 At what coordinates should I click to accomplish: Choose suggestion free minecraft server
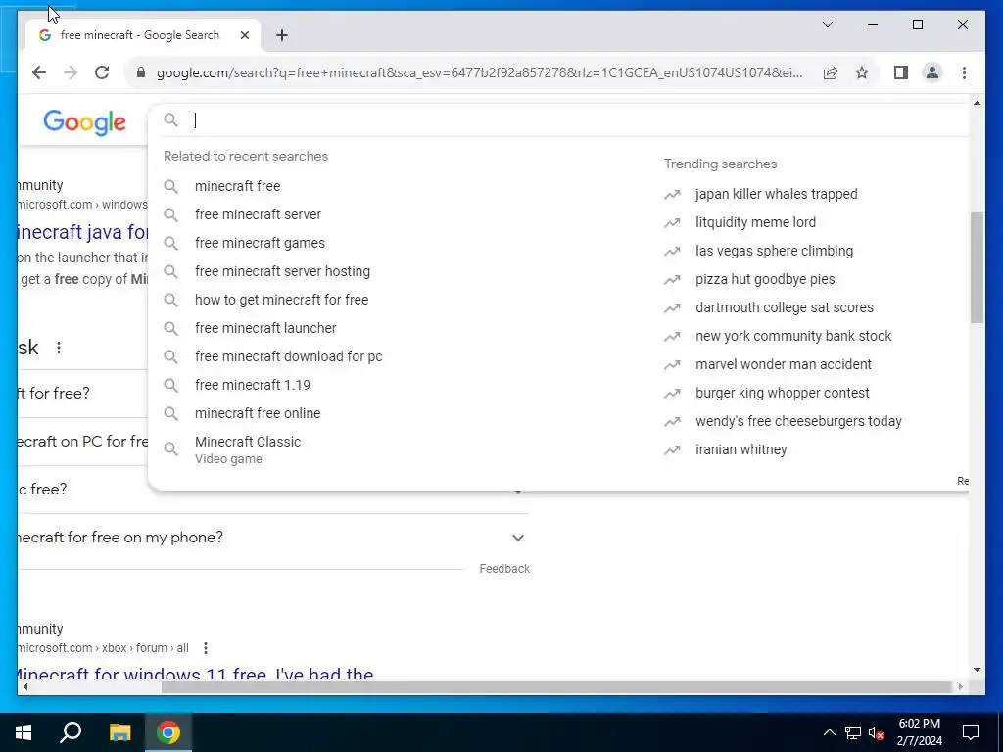click(258, 214)
